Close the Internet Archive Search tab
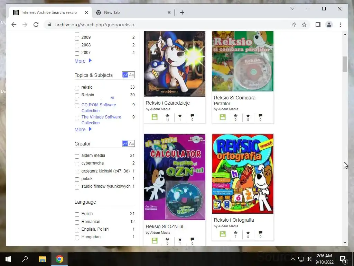 86,12
